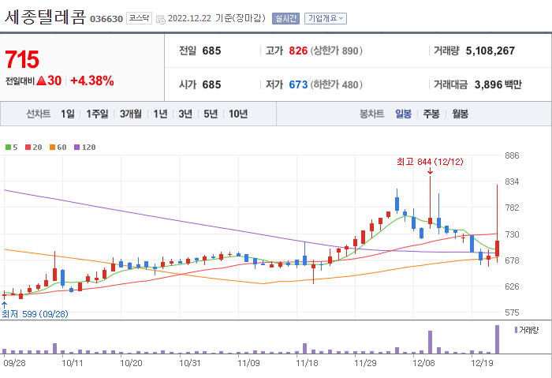Click the 세종텔레콤 stock name title

point(45,17)
